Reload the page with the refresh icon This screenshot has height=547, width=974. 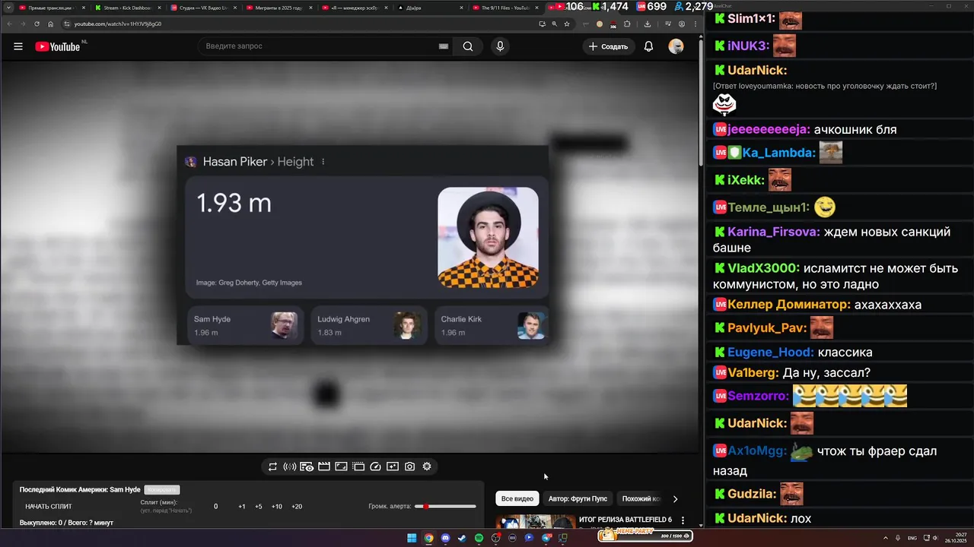(x=37, y=24)
